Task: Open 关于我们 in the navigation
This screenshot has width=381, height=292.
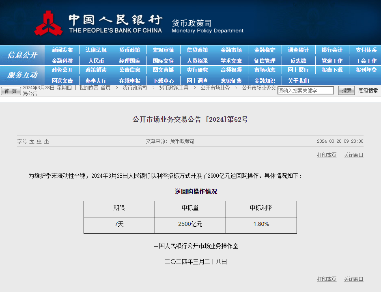Action: [x=298, y=81]
